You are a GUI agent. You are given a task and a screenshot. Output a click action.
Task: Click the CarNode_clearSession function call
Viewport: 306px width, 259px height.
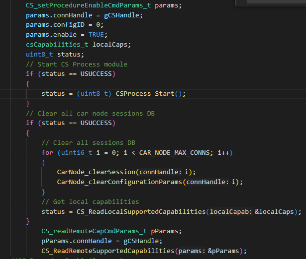tap(96, 172)
